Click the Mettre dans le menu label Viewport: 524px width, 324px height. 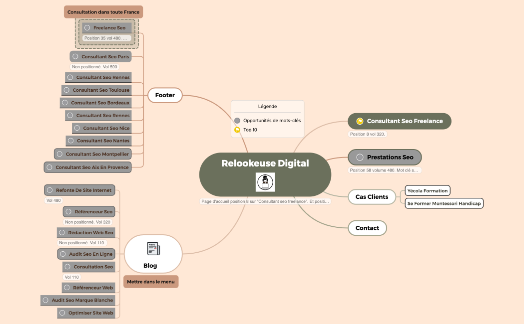pyautogui.click(x=150, y=282)
